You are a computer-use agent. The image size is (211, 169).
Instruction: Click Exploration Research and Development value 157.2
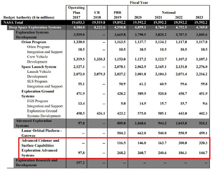click(80, 163)
